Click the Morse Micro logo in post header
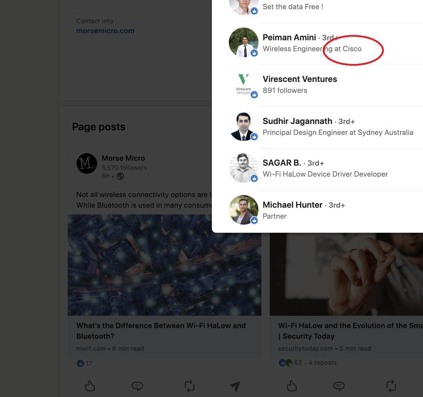Image resolution: width=423 pixels, height=397 pixels. [x=87, y=164]
